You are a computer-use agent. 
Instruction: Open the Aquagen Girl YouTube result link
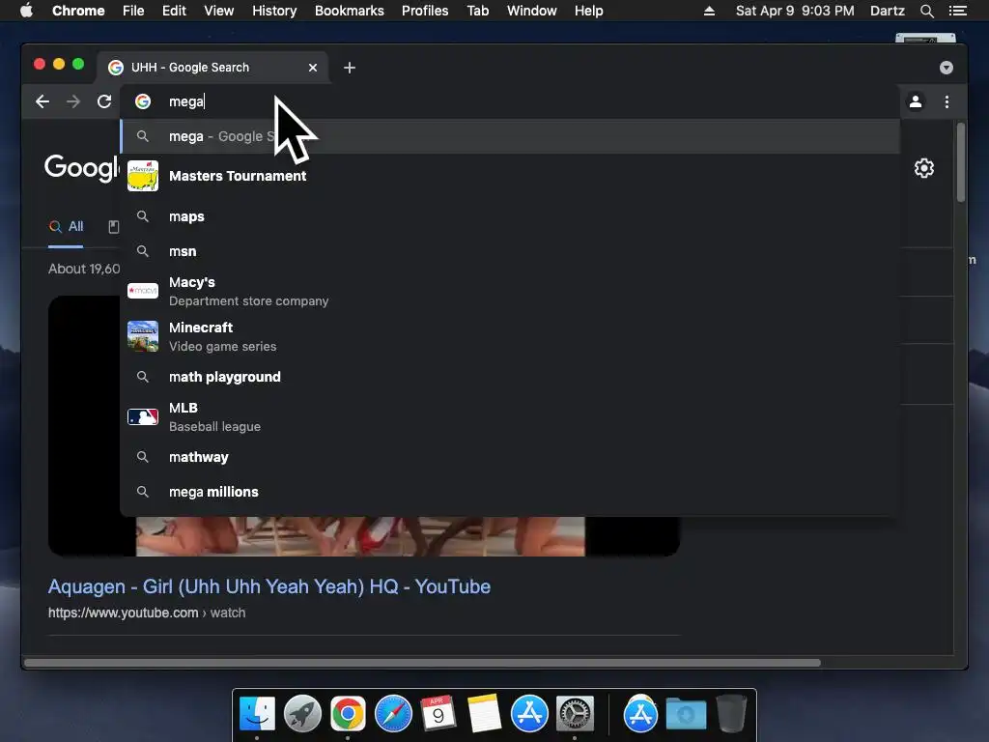269,586
